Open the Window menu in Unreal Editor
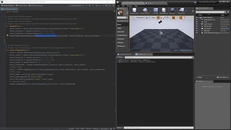The height and width of the screenshot is (130, 231). point(130,6)
